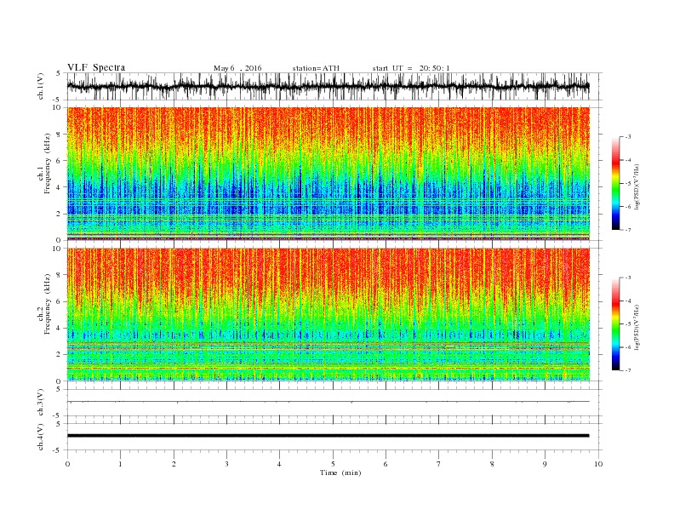Click '-7' at bottom of ch.2 colorbar
This screenshot has height=521, width=674.
tap(628, 370)
